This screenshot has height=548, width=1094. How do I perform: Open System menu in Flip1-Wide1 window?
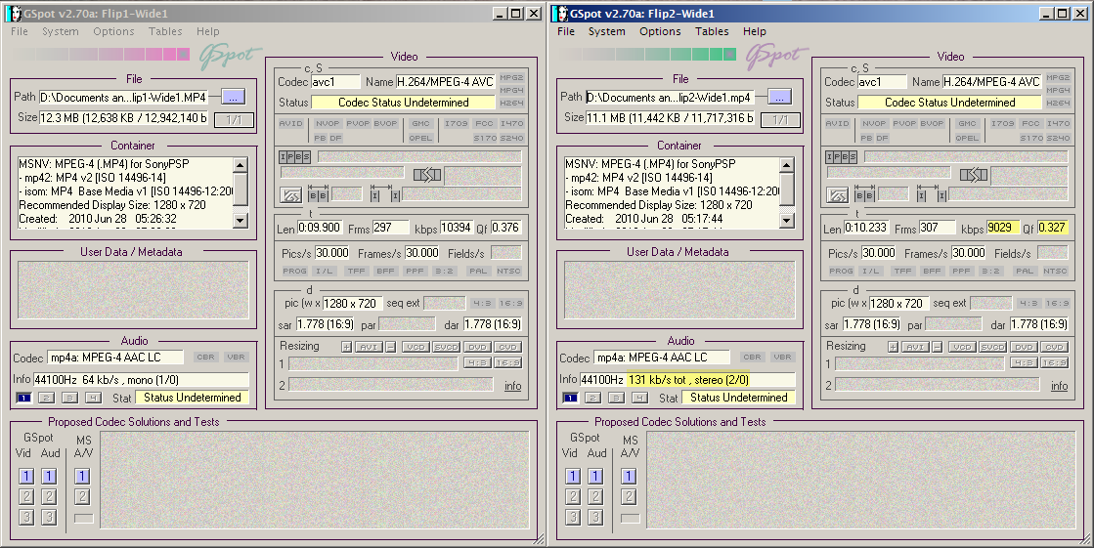pyautogui.click(x=60, y=31)
